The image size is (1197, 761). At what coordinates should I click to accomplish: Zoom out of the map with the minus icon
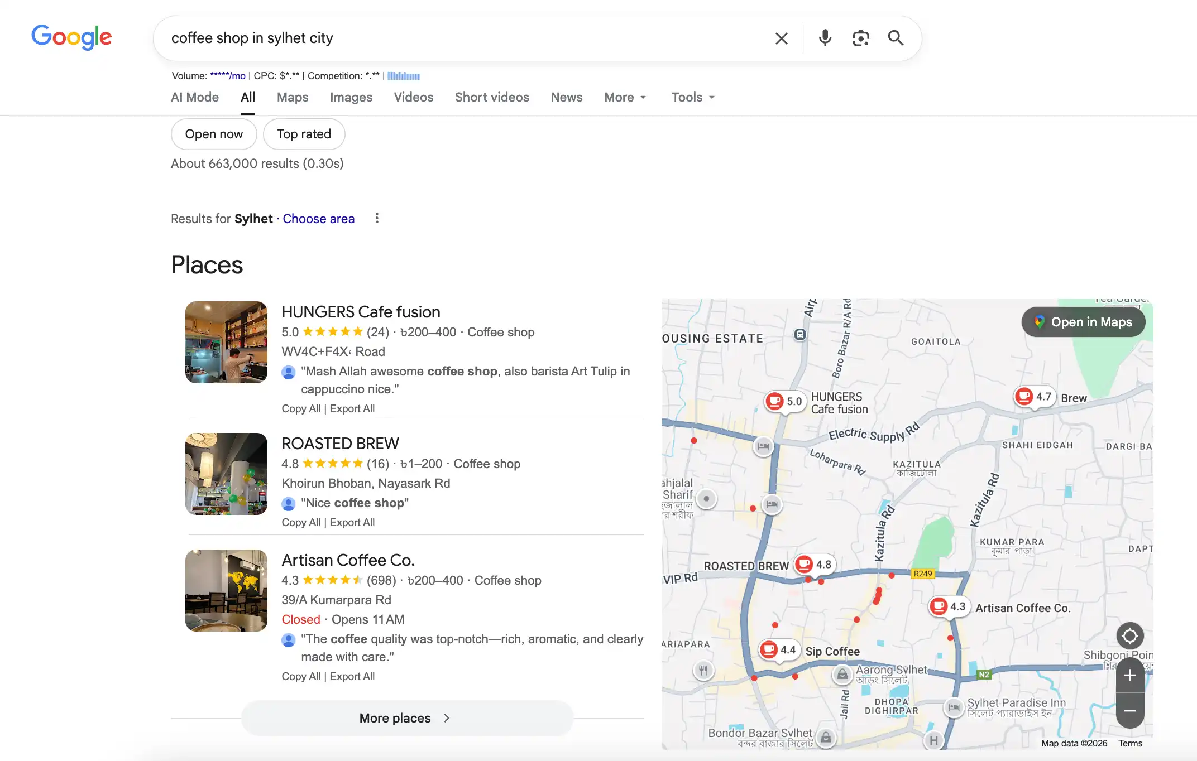1129,711
